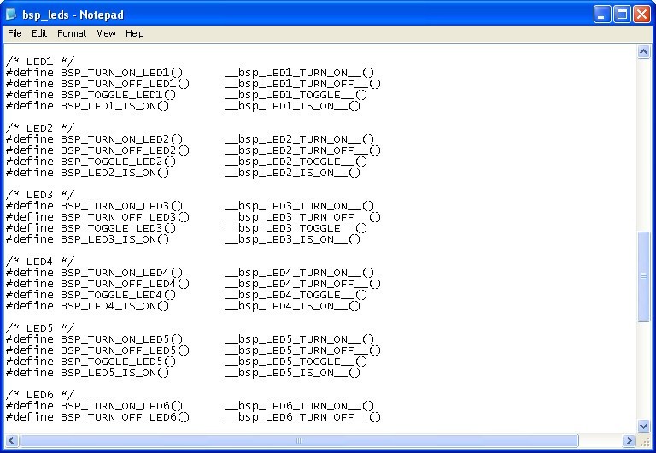Screen dimensions: 656x453
Task: Click the text BSP_LED3_IS_ON()
Action: [x=115, y=239]
